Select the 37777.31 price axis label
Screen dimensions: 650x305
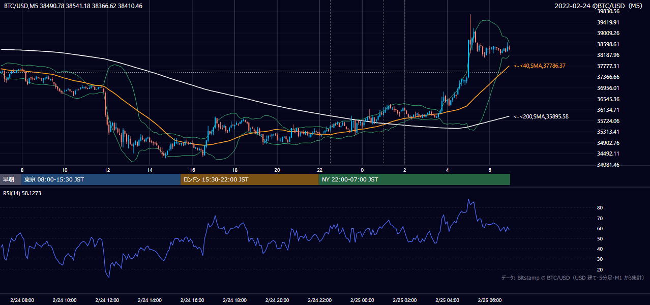(x=608, y=66)
